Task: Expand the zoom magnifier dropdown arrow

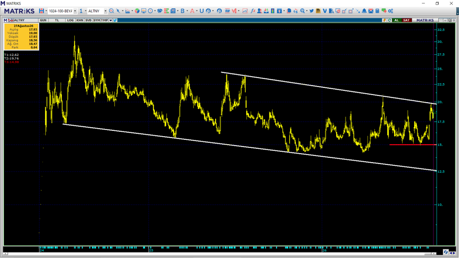Action: [307, 11]
